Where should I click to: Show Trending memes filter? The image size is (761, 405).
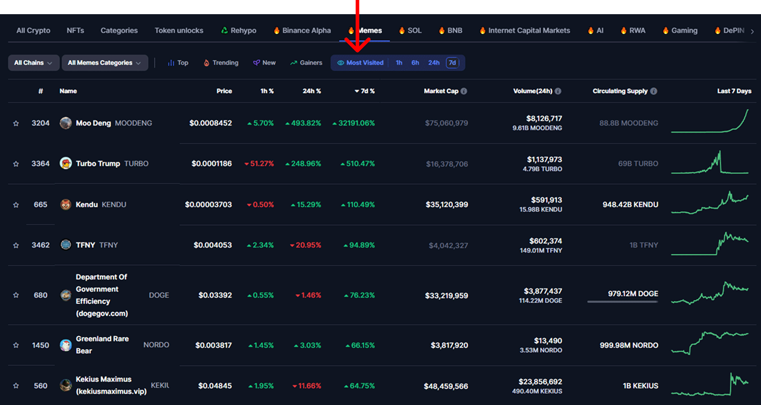(x=221, y=63)
